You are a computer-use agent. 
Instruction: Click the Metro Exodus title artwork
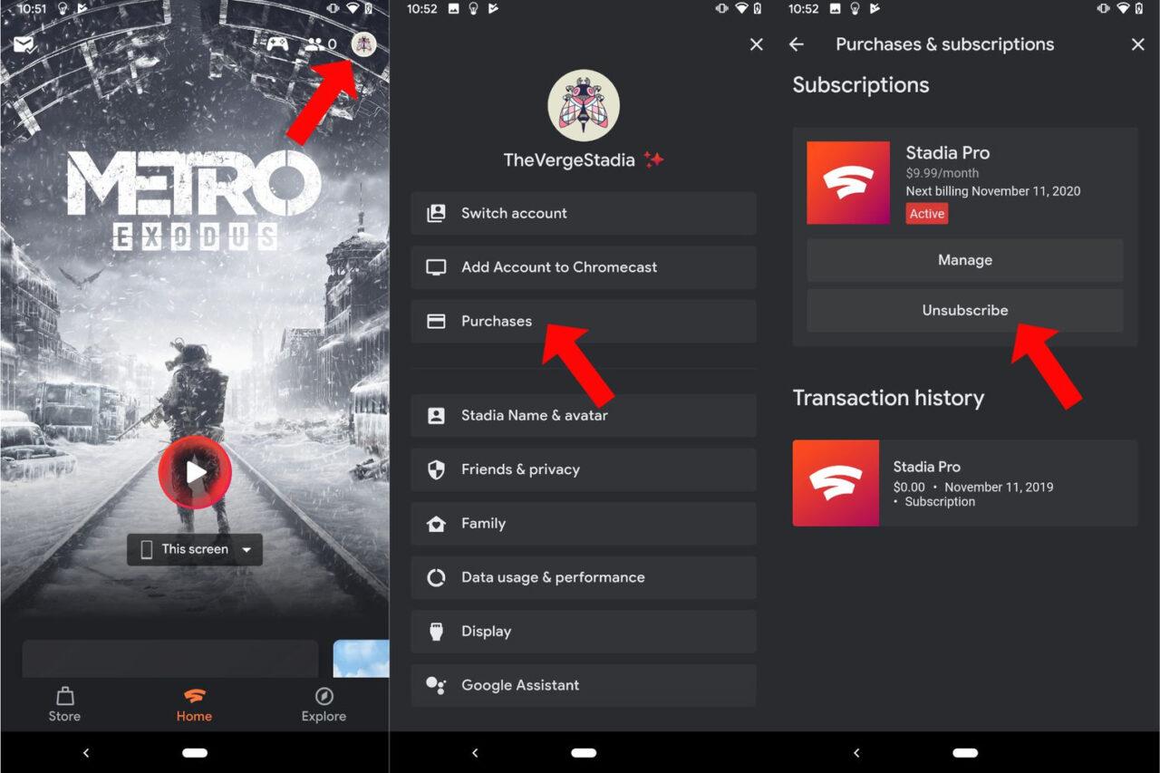click(x=194, y=201)
